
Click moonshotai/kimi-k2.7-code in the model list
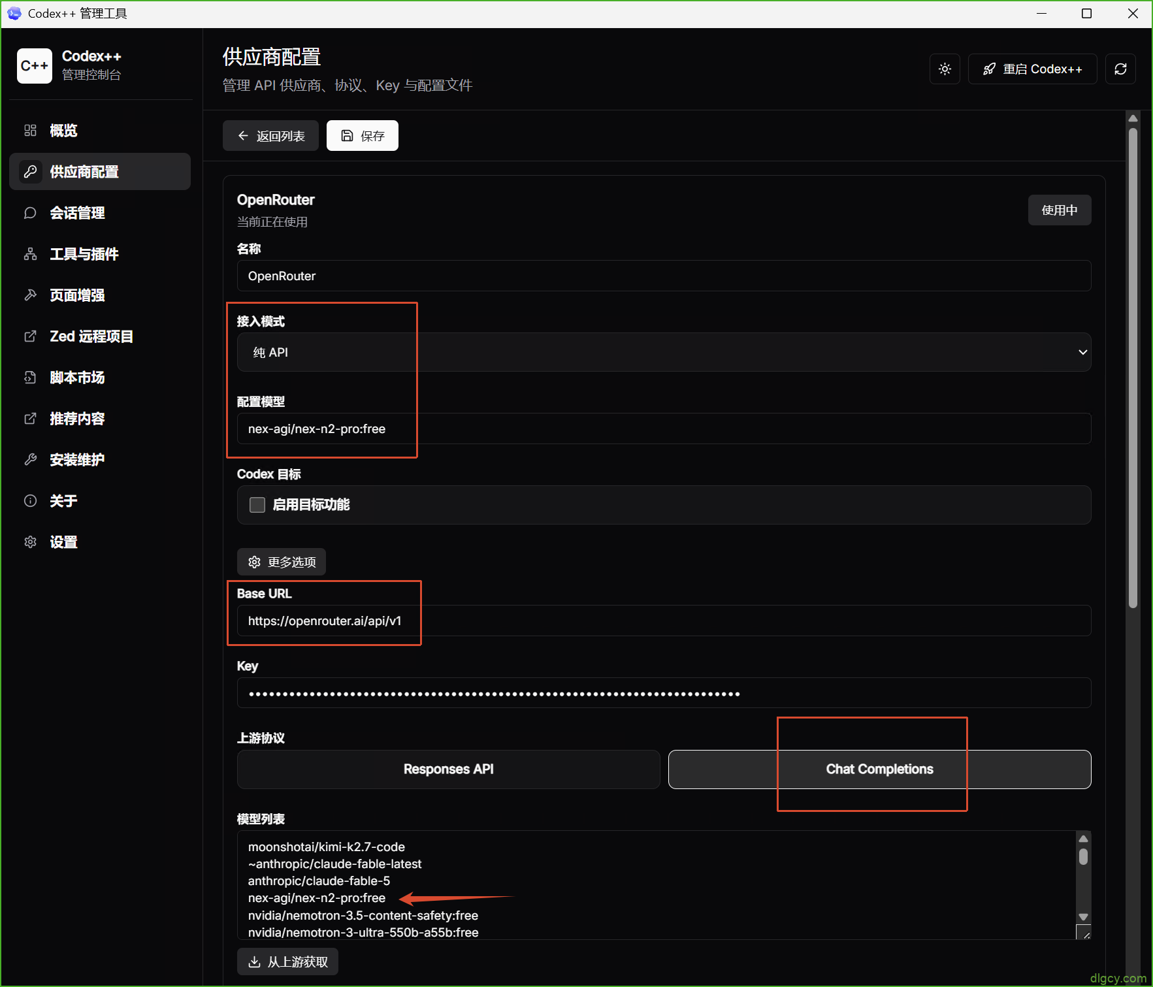pos(327,847)
